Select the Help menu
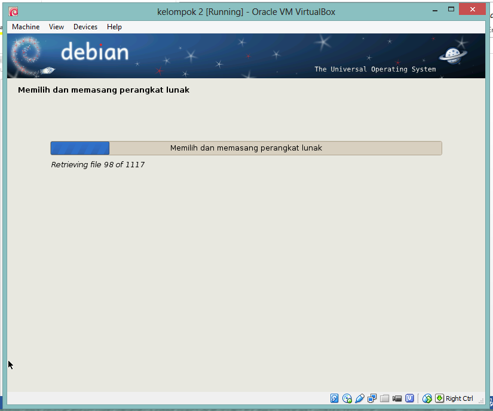 (114, 27)
